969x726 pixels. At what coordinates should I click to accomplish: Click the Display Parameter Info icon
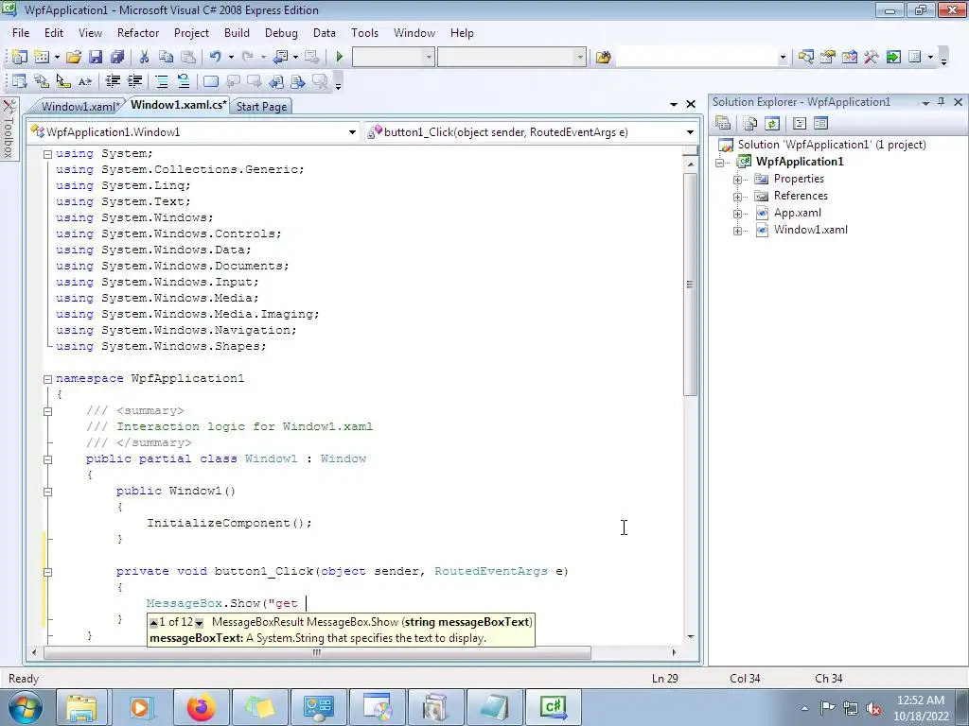42,81
